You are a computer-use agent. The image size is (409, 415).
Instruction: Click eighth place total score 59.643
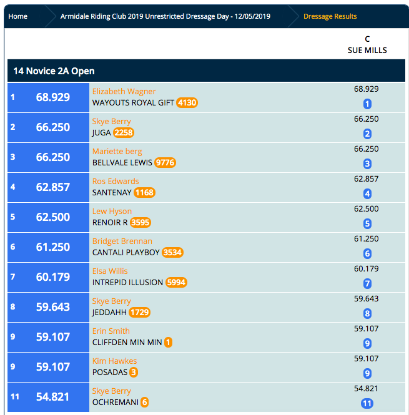[53, 307]
